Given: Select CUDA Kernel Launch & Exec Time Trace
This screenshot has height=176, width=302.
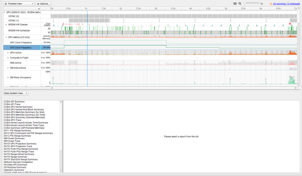Looking at the screenshot, I should point(24,125).
